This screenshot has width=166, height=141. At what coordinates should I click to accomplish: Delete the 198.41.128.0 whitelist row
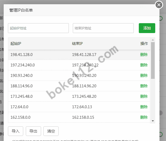click(x=144, y=55)
